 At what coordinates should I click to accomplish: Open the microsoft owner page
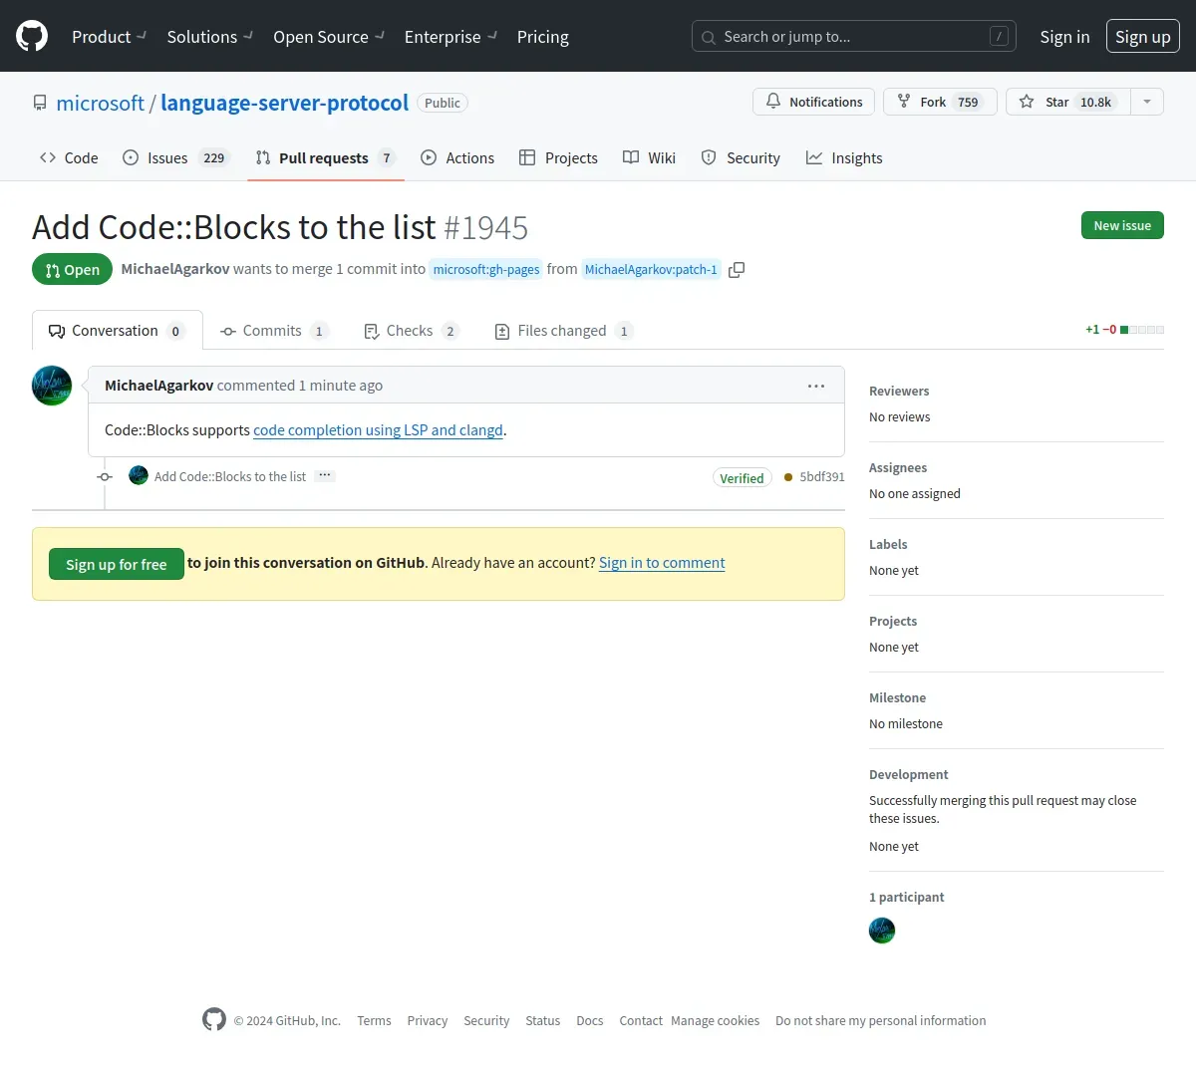(x=100, y=103)
